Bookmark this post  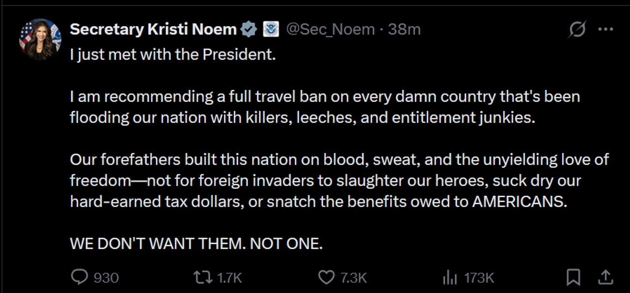(573, 277)
